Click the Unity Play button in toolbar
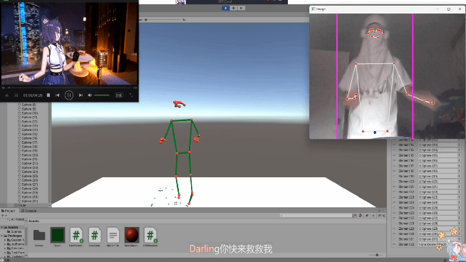This screenshot has width=466, height=262. (x=226, y=8)
